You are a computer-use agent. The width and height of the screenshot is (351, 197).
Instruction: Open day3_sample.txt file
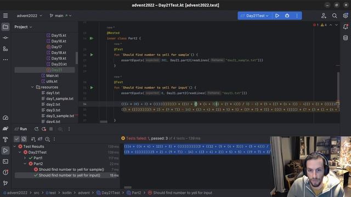tap(60, 116)
